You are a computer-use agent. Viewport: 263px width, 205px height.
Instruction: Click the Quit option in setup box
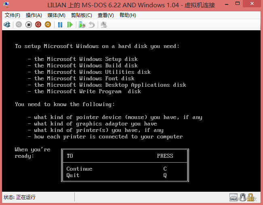73,176
